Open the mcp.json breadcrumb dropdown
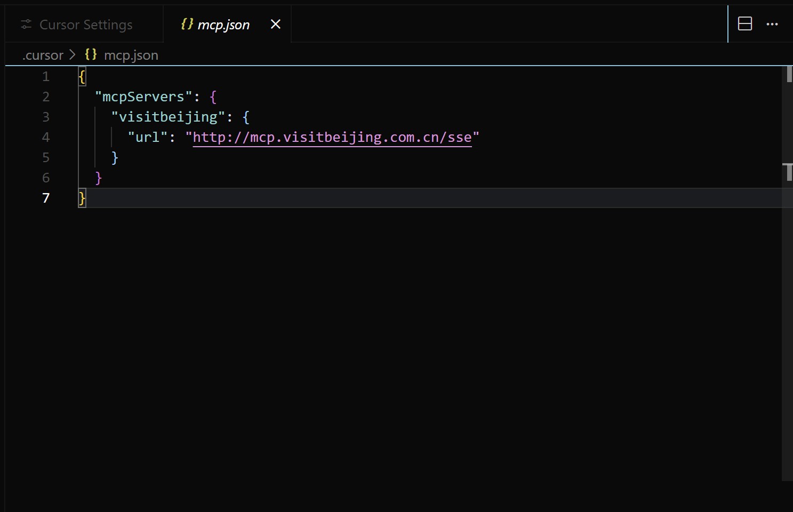The image size is (793, 512). pyautogui.click(x=131, y=55)
